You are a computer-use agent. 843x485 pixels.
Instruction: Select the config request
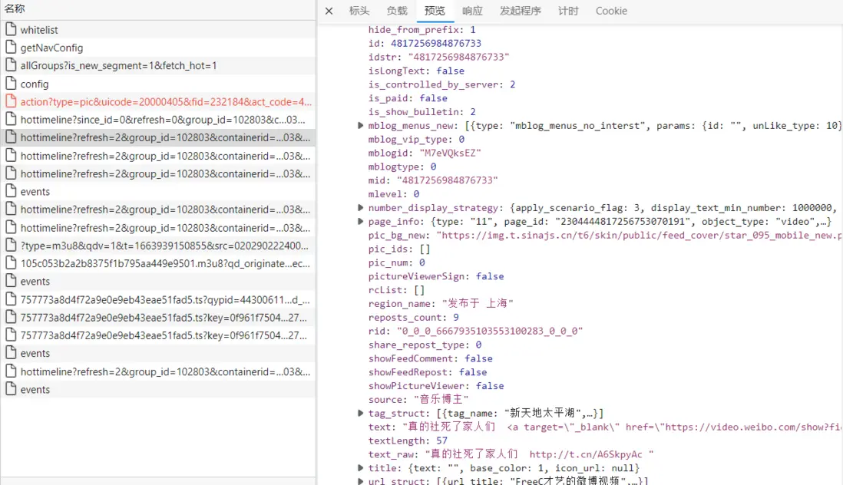coord(158,84)
